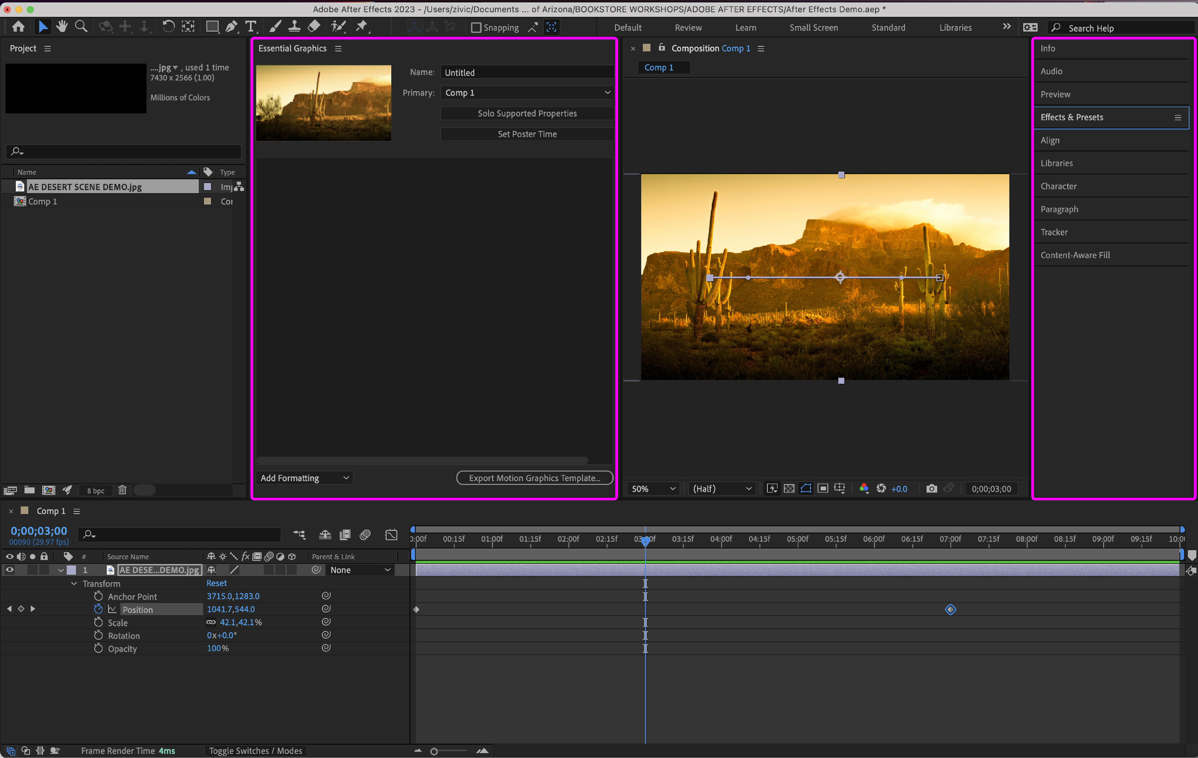The width and height of the screenshot is (1198, 758).
Task: Click the Name field showing Untitled
Action: (527, 73)
